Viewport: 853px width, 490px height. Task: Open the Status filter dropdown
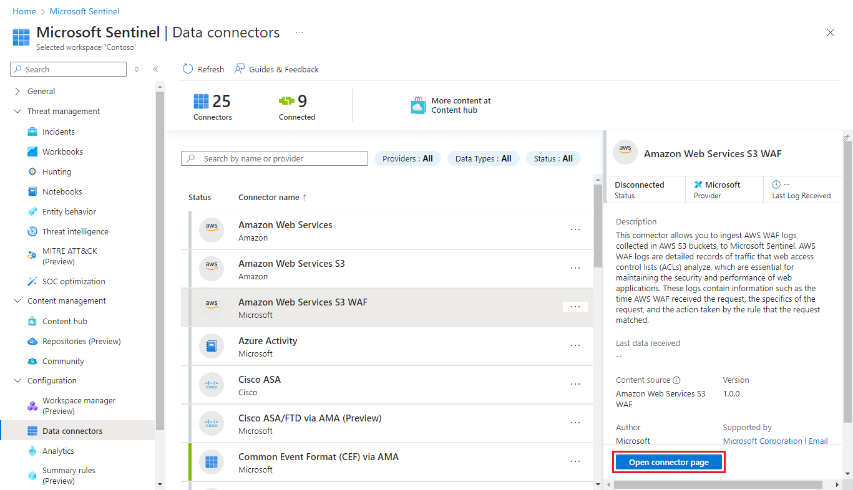[x=553, y=158]
